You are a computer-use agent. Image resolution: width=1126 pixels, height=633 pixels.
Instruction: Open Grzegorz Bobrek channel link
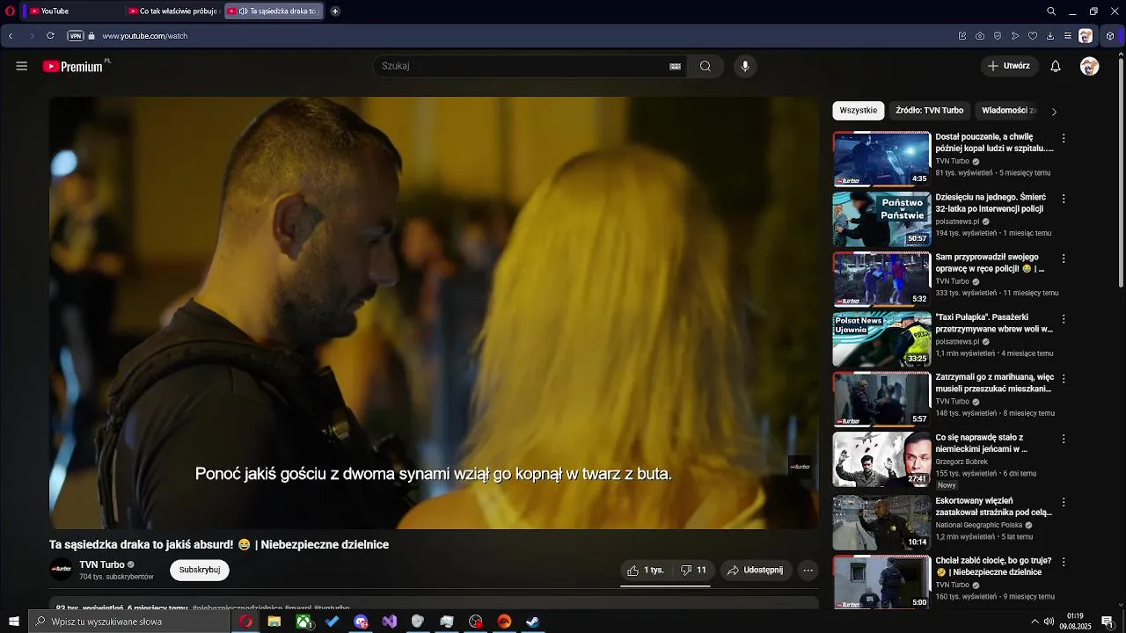(961, 462)
